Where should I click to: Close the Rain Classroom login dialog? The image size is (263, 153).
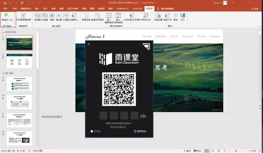click(89, 44)
